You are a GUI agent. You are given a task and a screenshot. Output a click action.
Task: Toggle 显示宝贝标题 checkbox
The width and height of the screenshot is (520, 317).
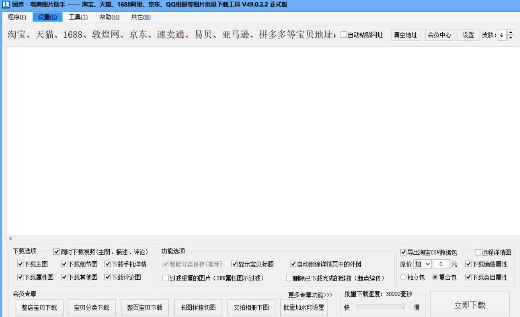(x=234, y=264)
